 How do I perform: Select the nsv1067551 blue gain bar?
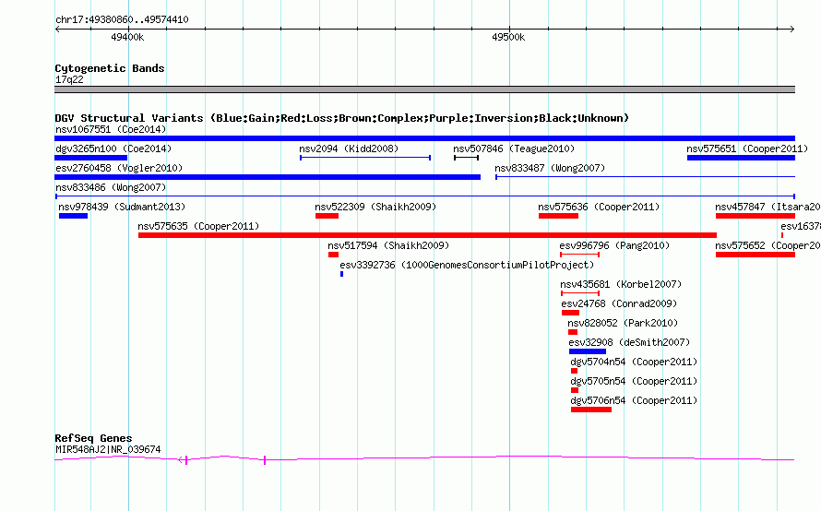(x=424, y=138)
